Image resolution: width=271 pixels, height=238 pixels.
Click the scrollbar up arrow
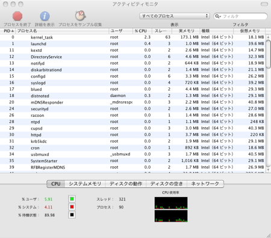tap(268, 37)
